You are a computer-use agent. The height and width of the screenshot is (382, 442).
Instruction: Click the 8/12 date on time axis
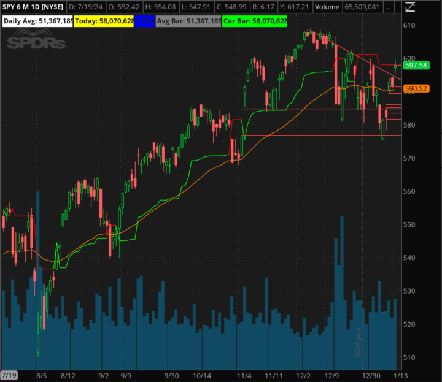coord(68,376)
